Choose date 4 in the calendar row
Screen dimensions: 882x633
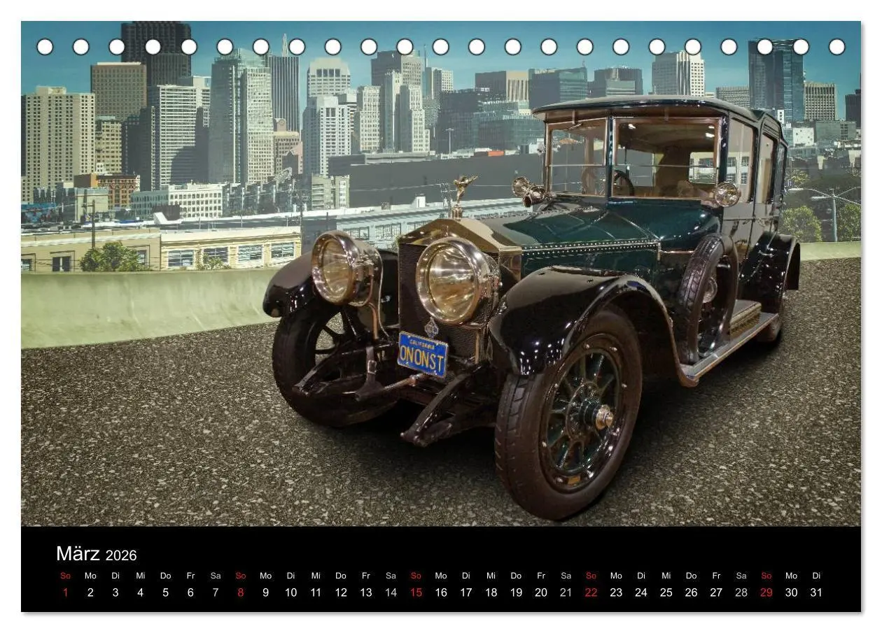tap(141, 592)
